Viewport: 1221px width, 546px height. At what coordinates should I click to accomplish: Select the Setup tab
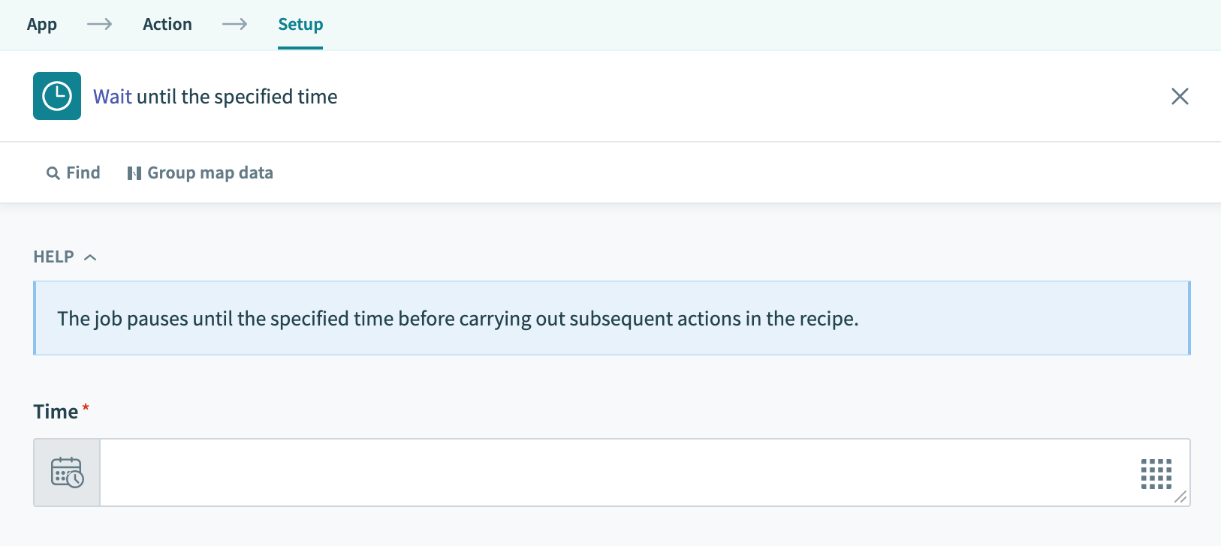300,24
